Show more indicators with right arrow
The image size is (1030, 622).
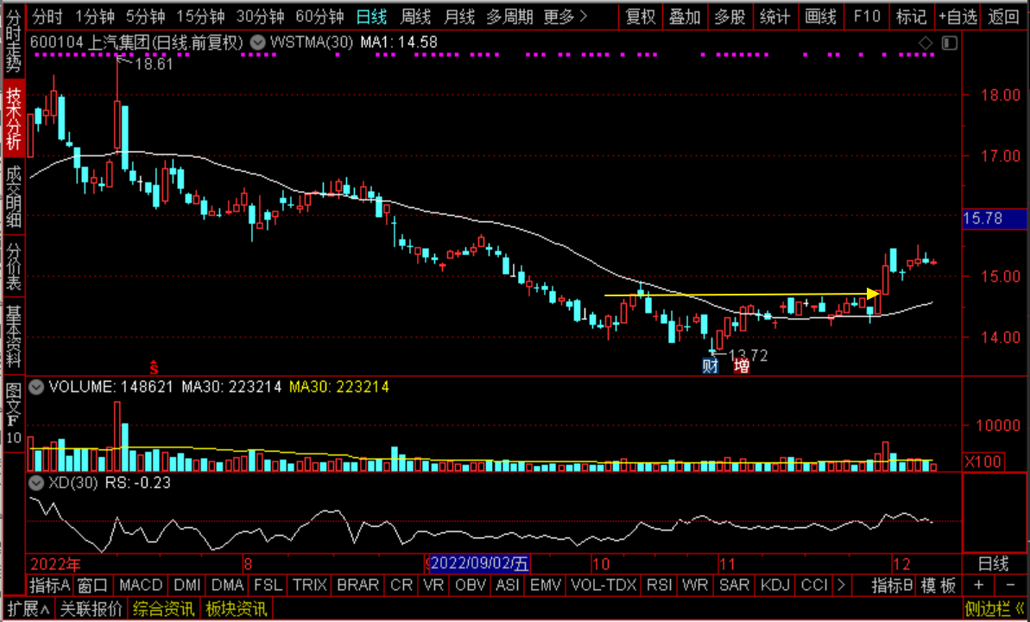[x=840, y=585]
